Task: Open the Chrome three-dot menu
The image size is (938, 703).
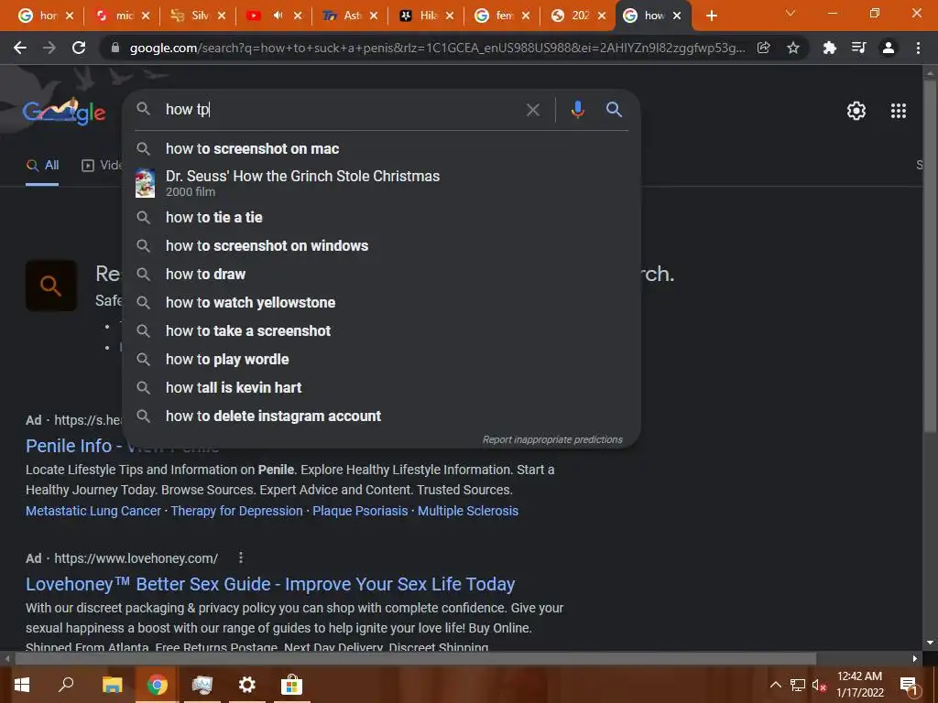Action: coord(918,48)
